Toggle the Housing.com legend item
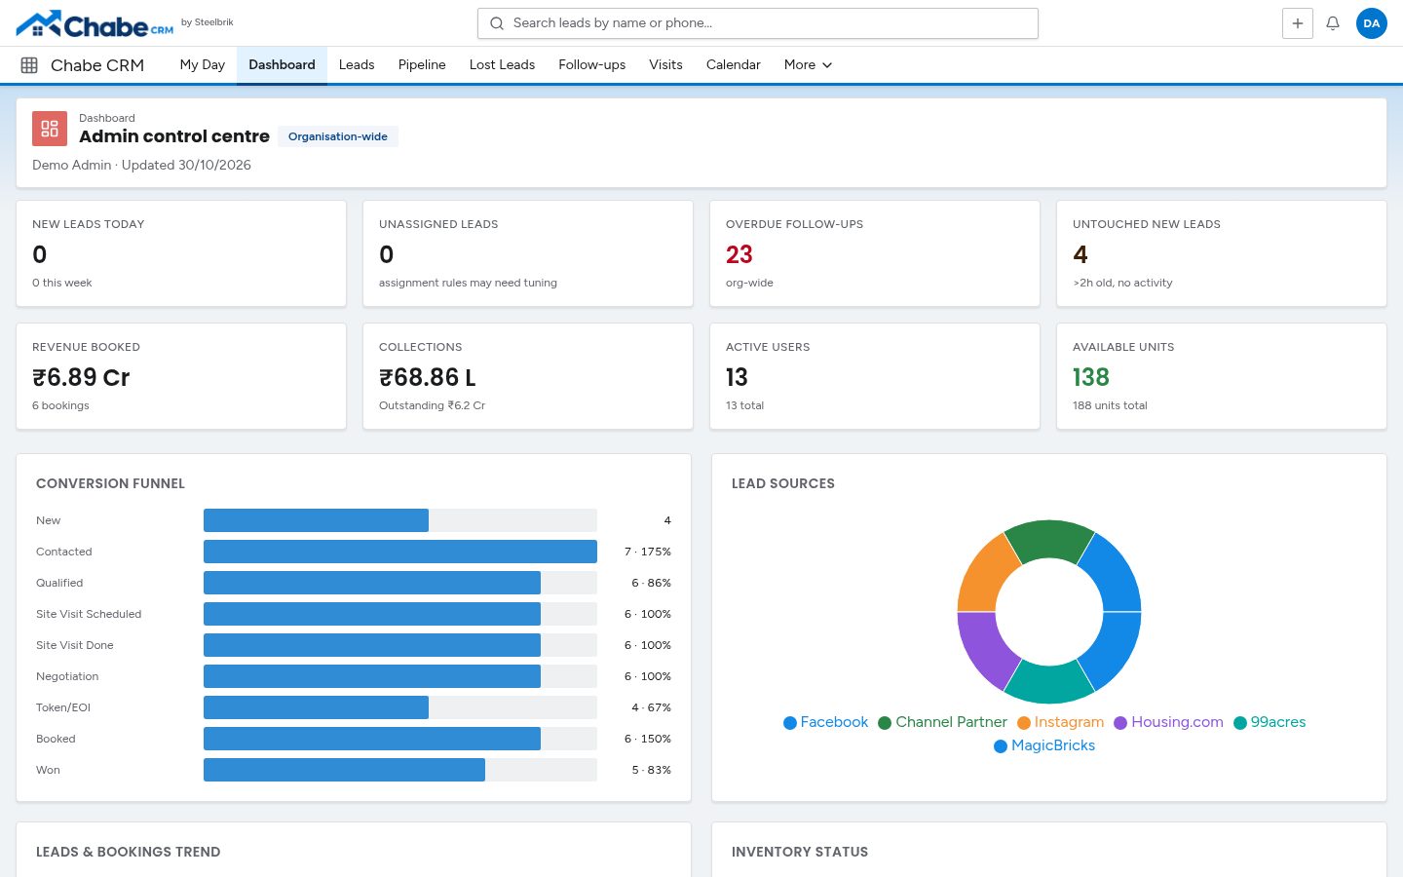 click(x=1168, y=722)
